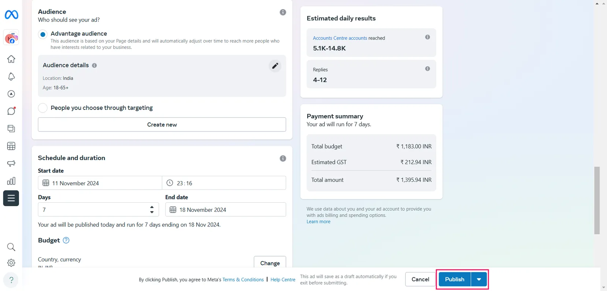
Task: Show info for Replies estimate
Action: tap(428, 69)
